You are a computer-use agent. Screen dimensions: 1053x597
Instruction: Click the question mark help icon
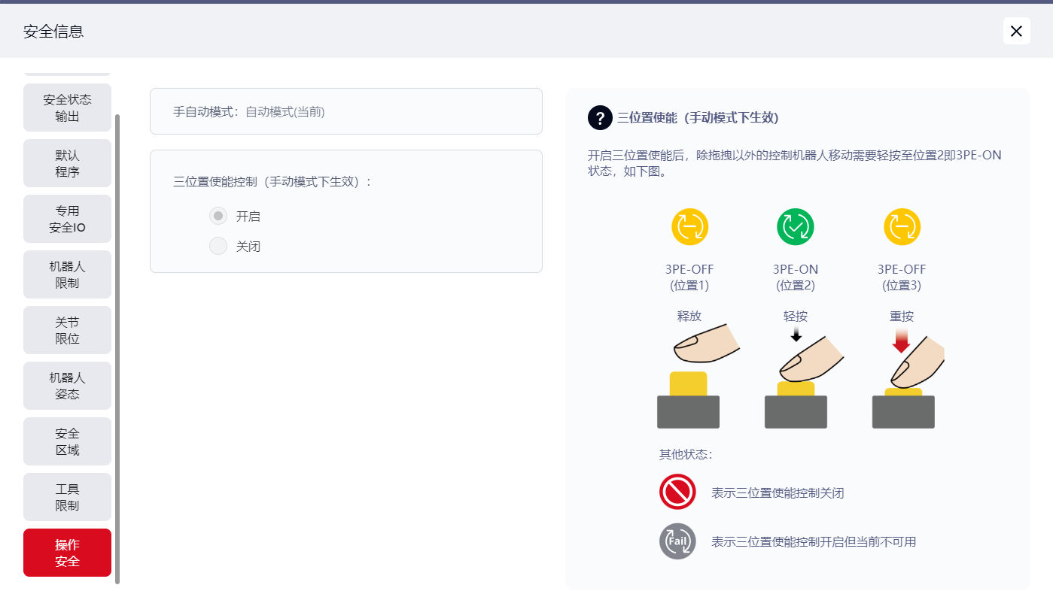pyautogui.click(x=600, y=118)
